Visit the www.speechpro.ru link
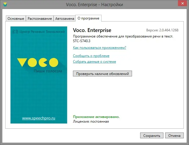189x145 pixels. (x=39, y=118)
